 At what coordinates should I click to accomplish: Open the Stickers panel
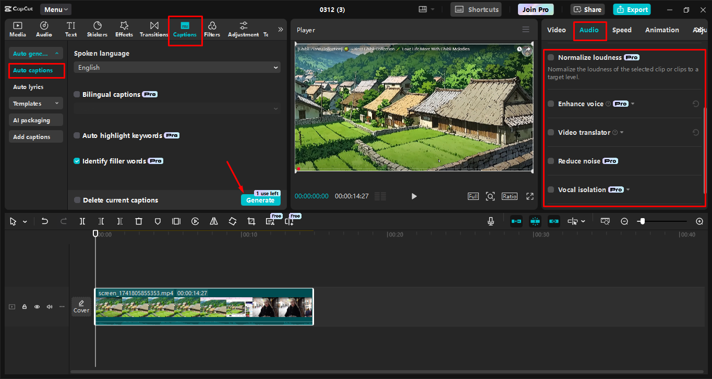click(x=97, y=29)
